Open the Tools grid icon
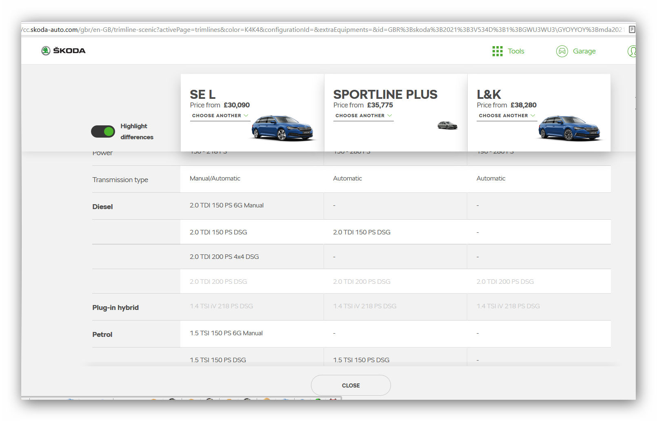Image resolution: width=657 pixels, height=421 pixels. [x=497, y=51]
